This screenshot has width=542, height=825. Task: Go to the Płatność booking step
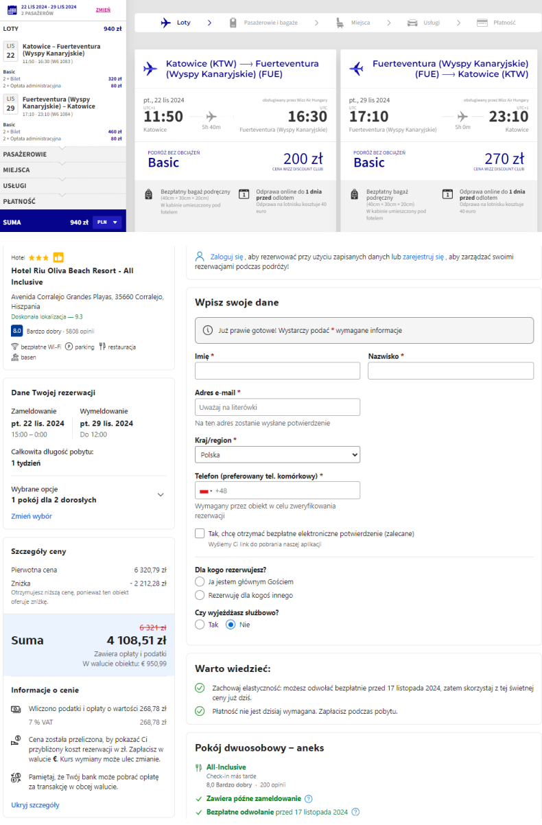tap(496, 23)
